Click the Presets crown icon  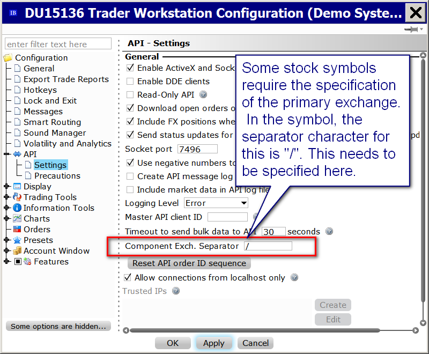pos(17,240)
